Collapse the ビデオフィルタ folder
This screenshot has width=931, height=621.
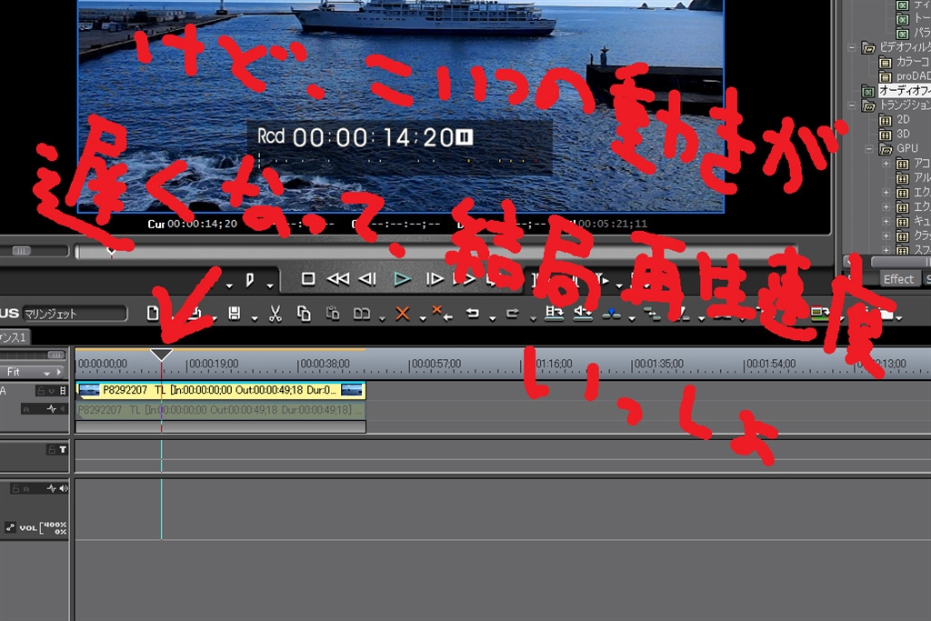852,47
